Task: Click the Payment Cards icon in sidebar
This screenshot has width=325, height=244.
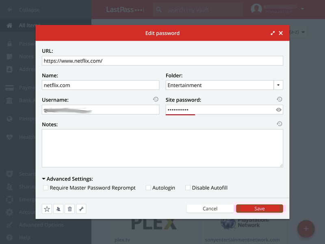Action: tap(9, 88)
